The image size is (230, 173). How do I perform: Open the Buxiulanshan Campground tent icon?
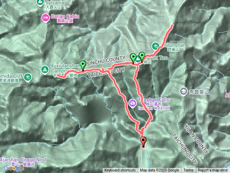click(x=45, y=69)
